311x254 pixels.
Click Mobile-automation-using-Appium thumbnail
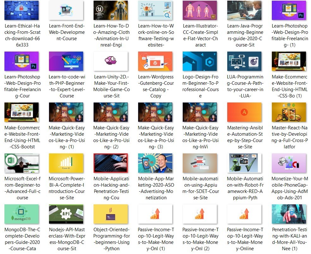200,163
